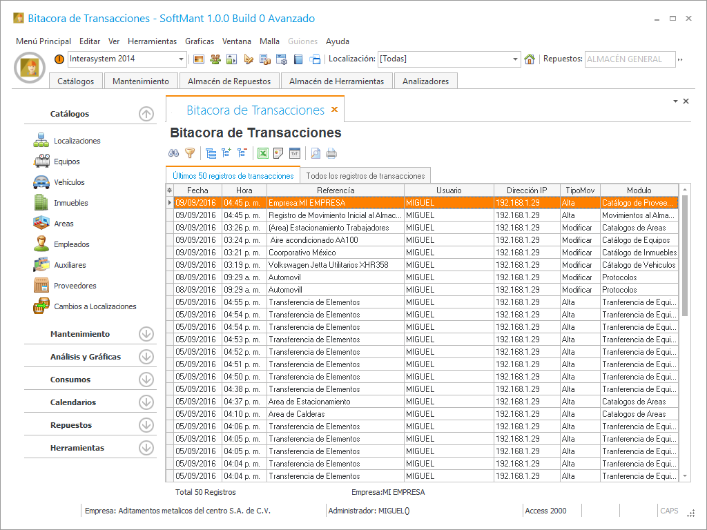The height and width of the screenshot is (530, 707).
Task: Click the TXT export icon
Action: 295,153
